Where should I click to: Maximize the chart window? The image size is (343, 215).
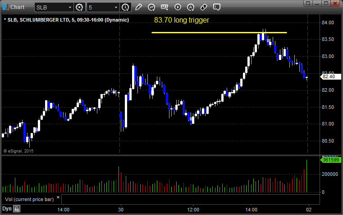point(326,3)
